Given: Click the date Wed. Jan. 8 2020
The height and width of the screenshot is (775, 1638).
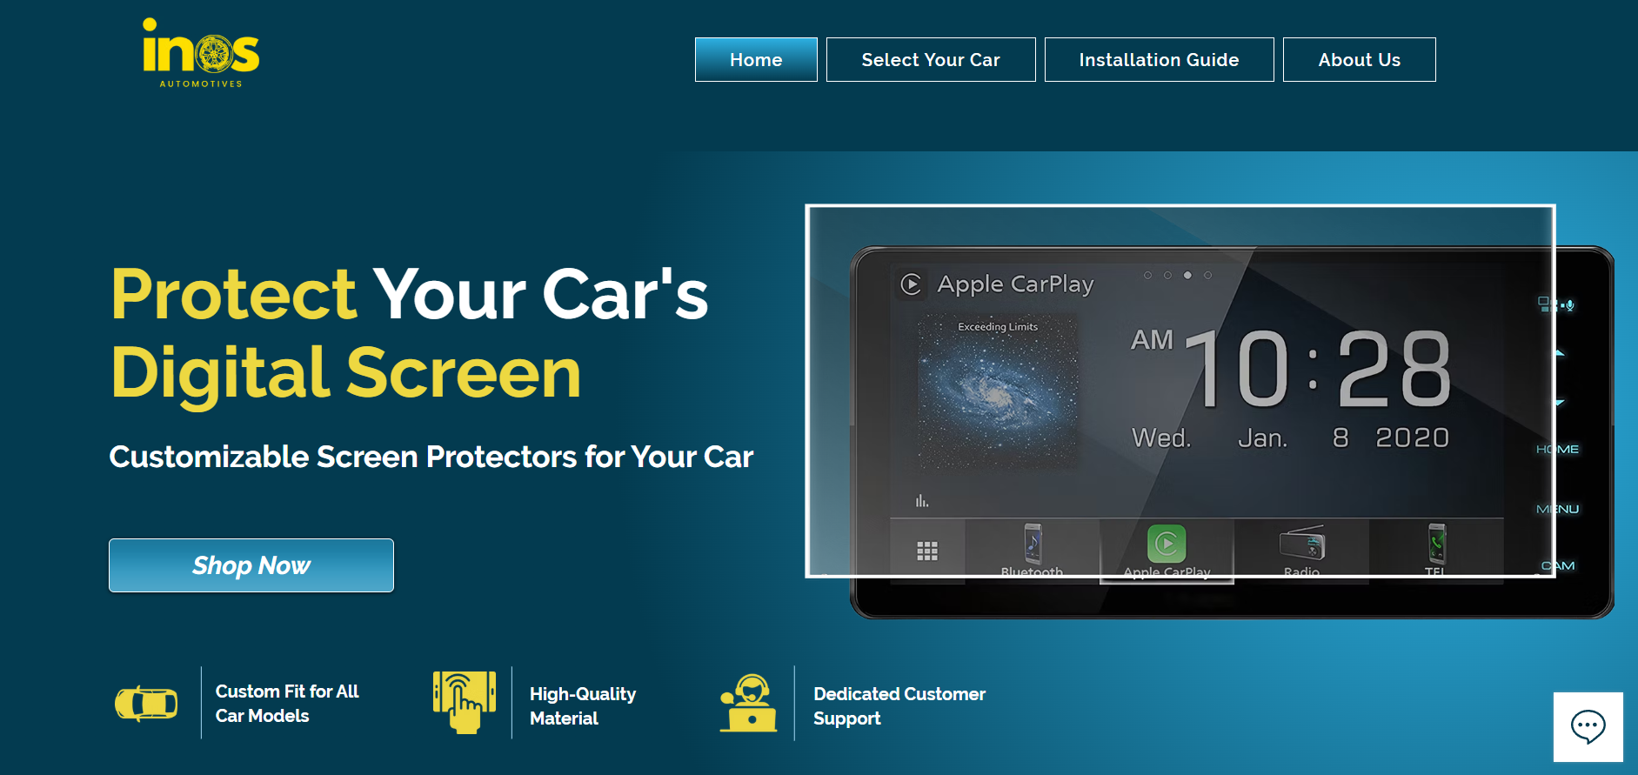Looking at the screenshot, I should click(x=1290, y=438).
